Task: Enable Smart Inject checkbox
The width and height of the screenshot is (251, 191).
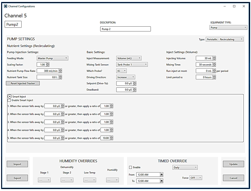Action: click(9, 100)
